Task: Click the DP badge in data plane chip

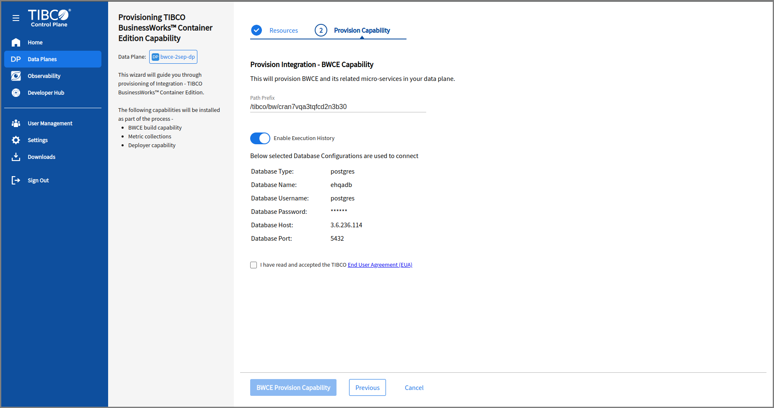Action: coord(155,57)
